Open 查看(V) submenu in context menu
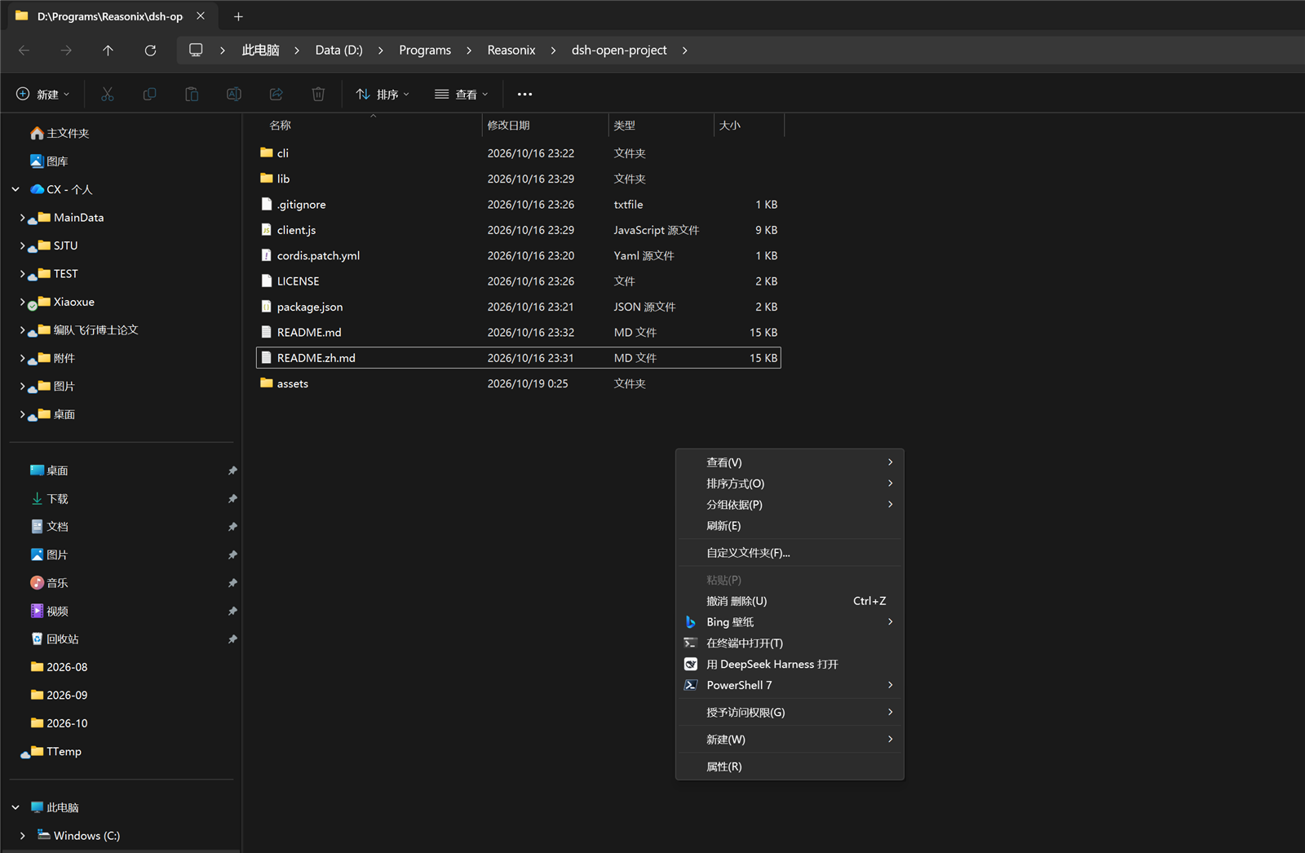Screen dimensions: 1305x853 [x=790, y=462]
